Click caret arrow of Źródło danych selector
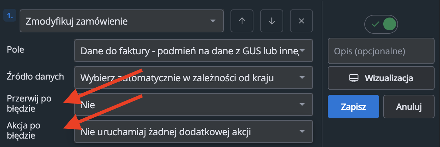Screen dimensions: 440x147 [302, 78]
